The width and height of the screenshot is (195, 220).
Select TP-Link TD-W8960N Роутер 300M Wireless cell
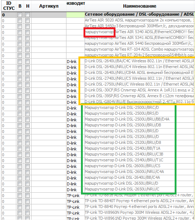click(139, 213)
